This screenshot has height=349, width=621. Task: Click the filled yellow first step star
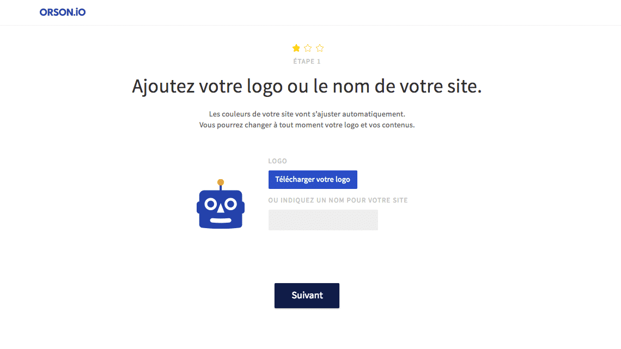click(296, 48)
